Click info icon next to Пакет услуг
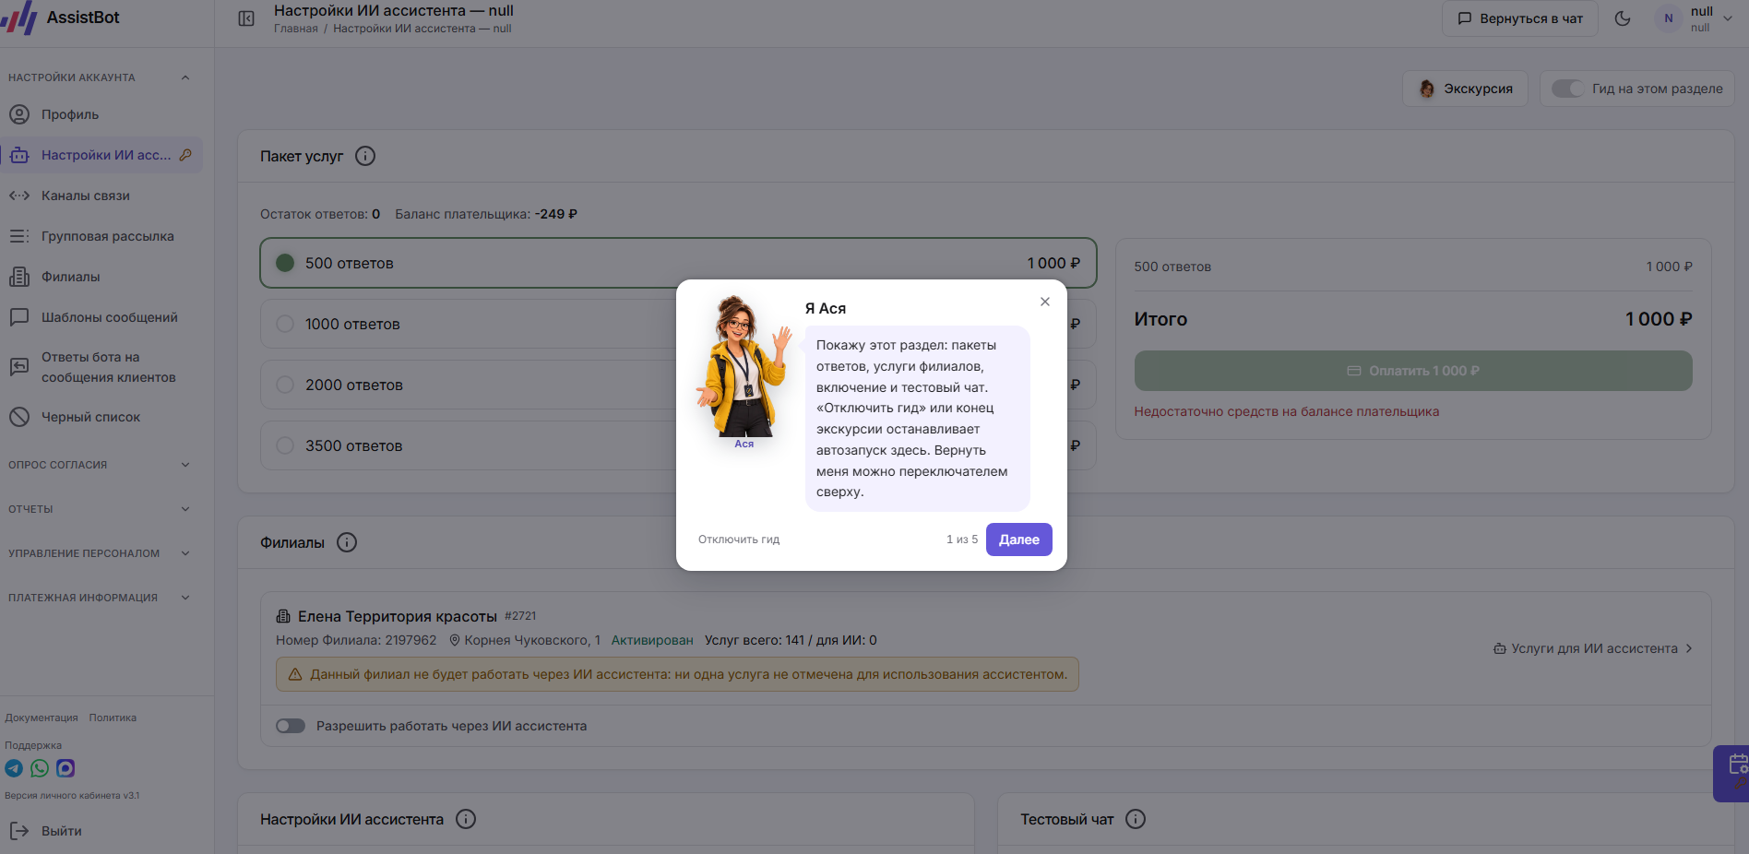The width and height of the screenshot is (1749, 854). coord(365,156)
